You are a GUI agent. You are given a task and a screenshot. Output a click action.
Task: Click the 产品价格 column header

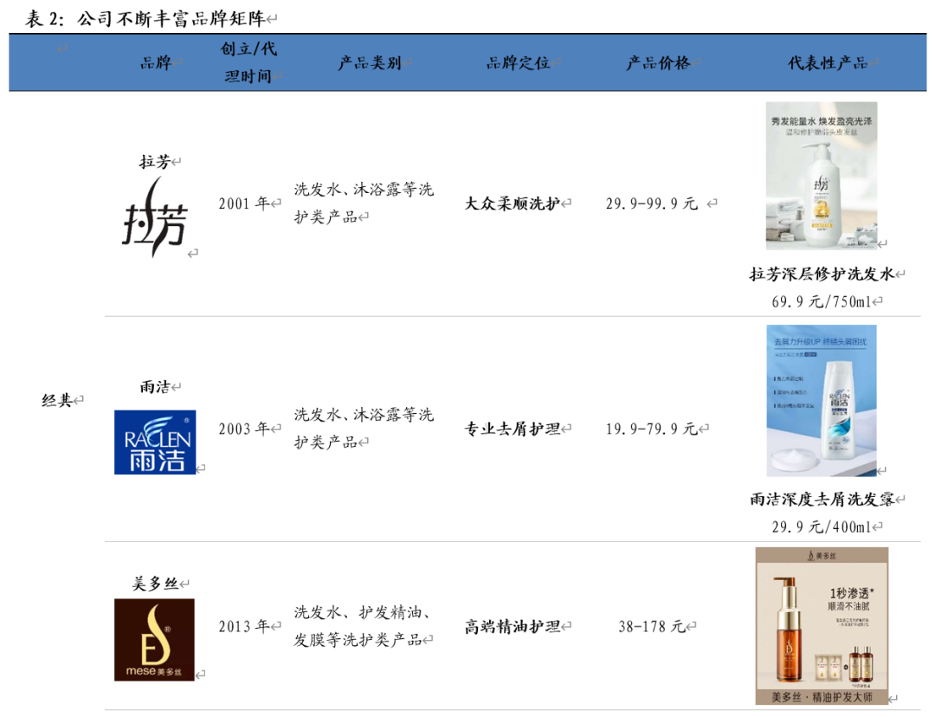point(658,62)
